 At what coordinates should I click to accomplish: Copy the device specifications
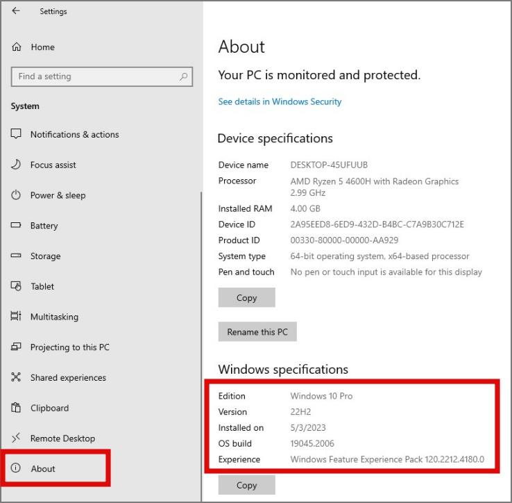click(x=246, y=297)
